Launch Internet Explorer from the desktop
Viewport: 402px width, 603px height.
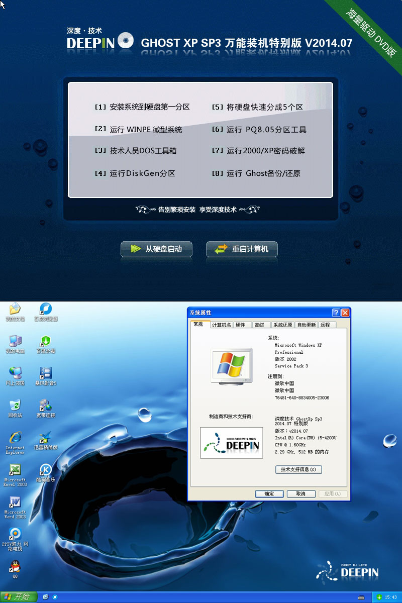click(x=15, y=443)
